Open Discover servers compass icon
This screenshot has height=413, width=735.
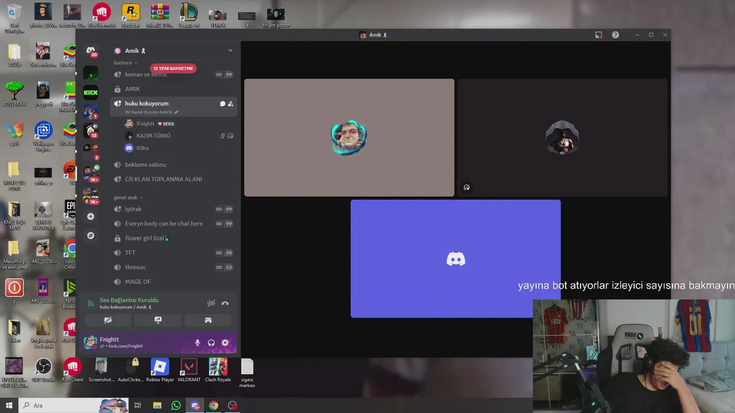(x=91, y=236)
